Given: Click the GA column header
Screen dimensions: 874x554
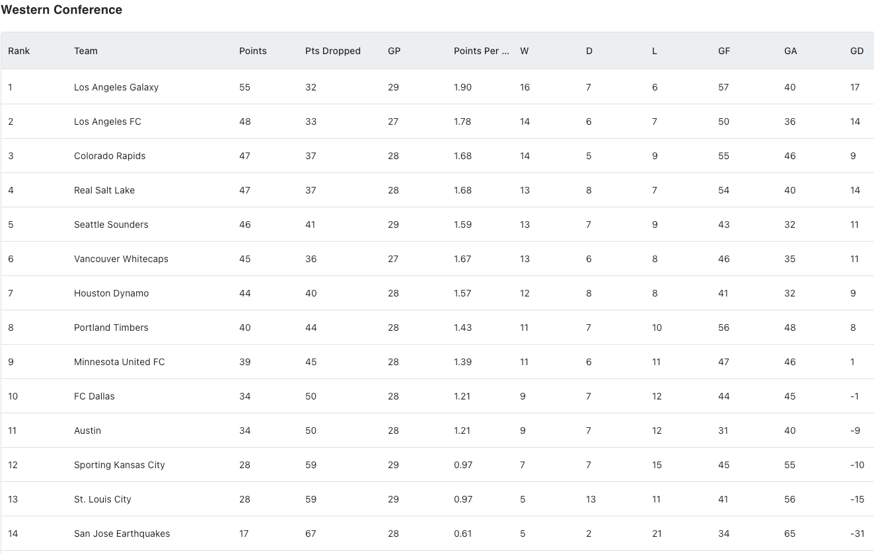Looking at the screenshot, I should coord(791,51).
